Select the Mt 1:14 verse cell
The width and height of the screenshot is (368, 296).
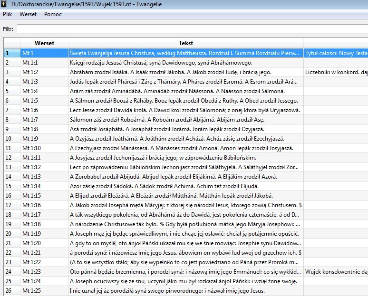pyautogui.click(x=44, y=186)
